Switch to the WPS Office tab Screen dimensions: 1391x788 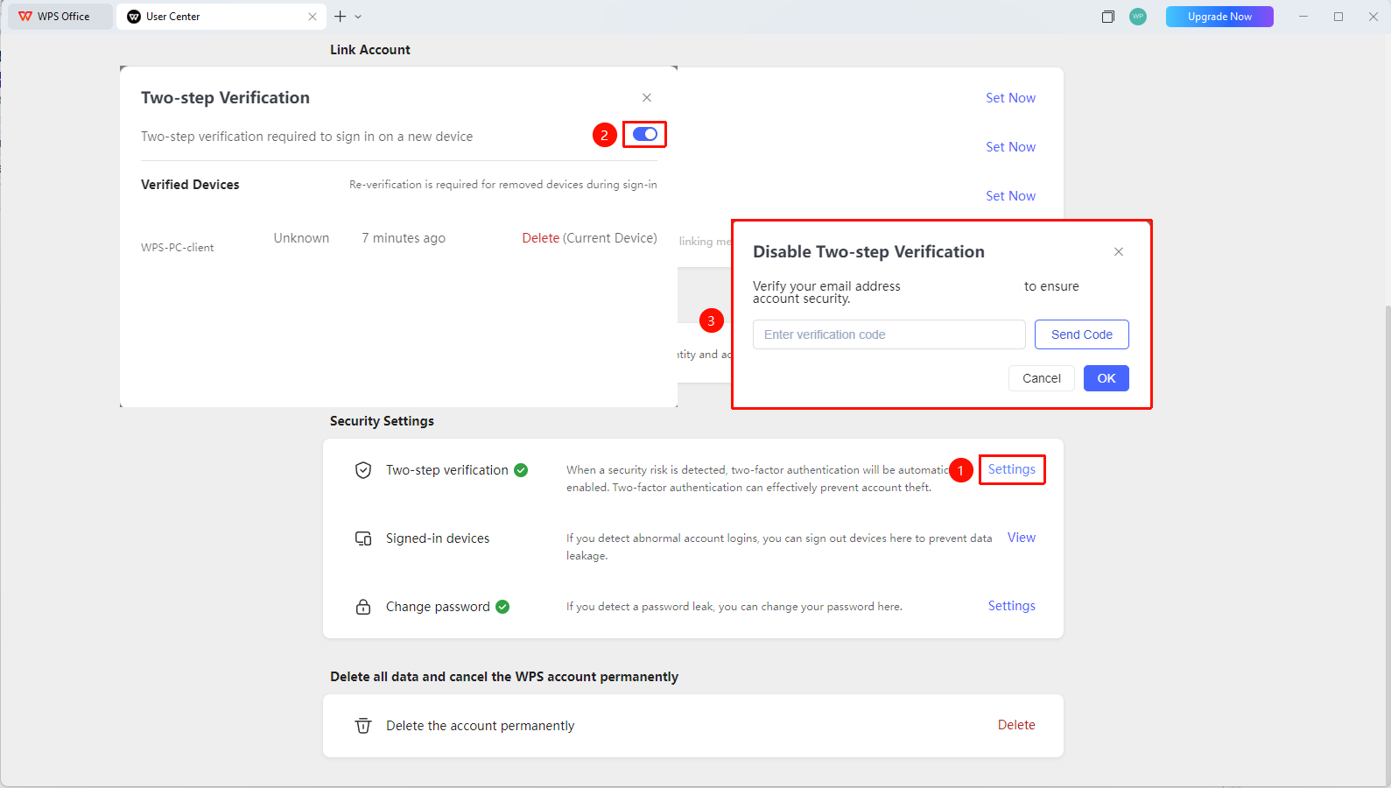tap(60, 17)
